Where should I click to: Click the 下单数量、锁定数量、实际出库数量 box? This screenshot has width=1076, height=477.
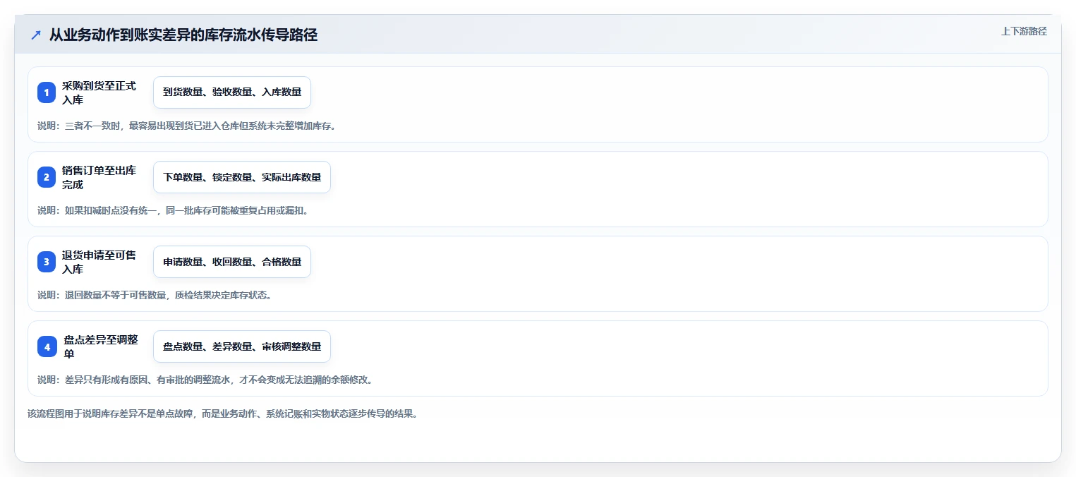242,177
